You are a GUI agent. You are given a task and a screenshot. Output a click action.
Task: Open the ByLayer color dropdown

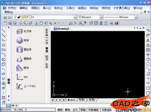click(101, 17)
